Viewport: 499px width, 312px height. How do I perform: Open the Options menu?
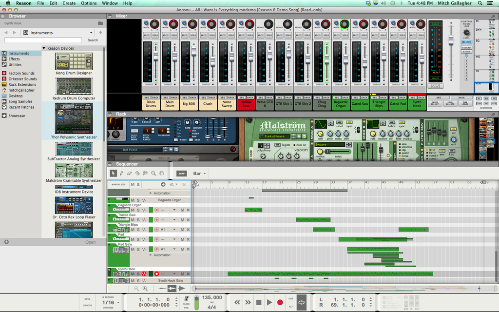click(x=89, y=3)
